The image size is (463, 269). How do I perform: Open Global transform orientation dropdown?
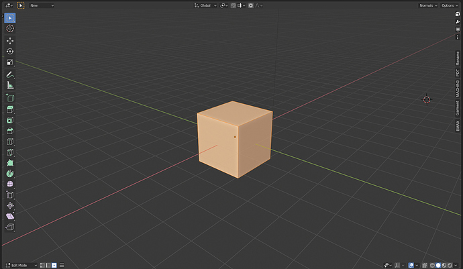pyautogui.click(x=205, y=5)
